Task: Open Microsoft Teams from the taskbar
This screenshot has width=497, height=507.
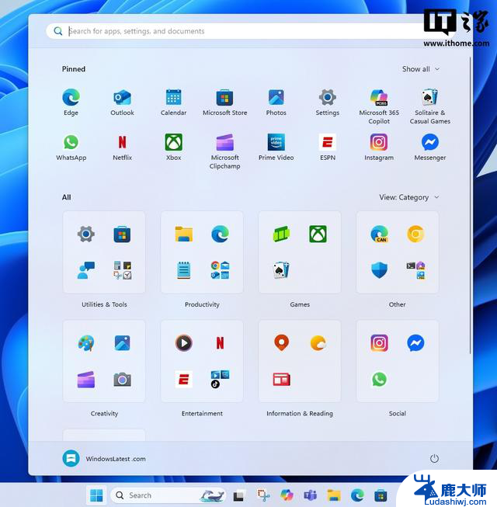Action: [x=310, y=495]
